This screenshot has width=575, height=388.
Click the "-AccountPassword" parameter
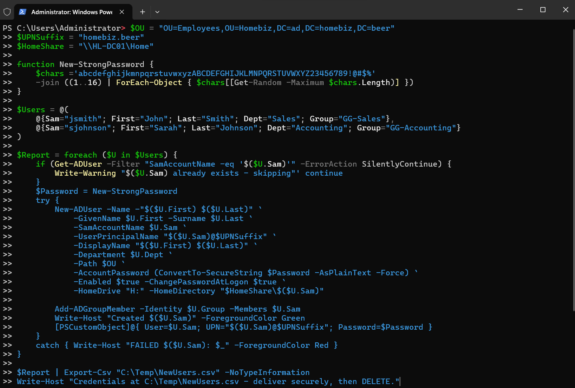click(111, 273)
